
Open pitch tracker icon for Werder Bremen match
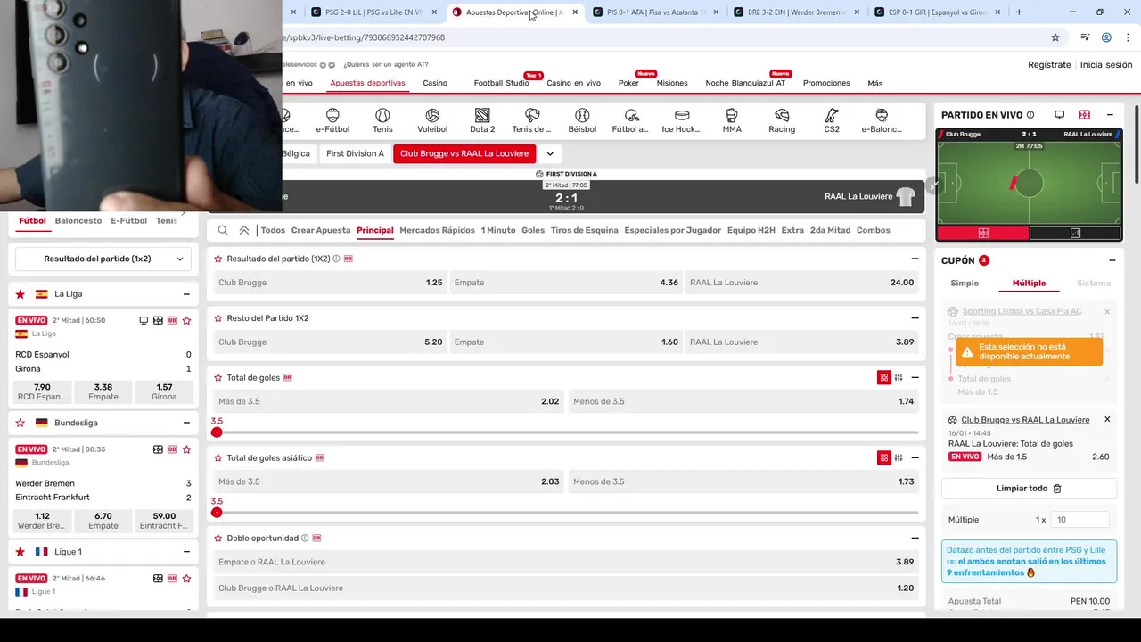click(158, 449)
